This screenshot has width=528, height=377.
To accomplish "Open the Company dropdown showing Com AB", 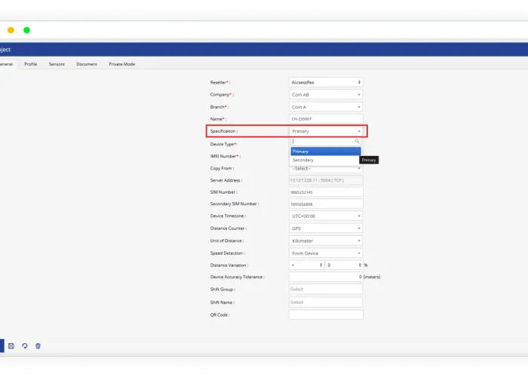I will (x=326, y=94).
